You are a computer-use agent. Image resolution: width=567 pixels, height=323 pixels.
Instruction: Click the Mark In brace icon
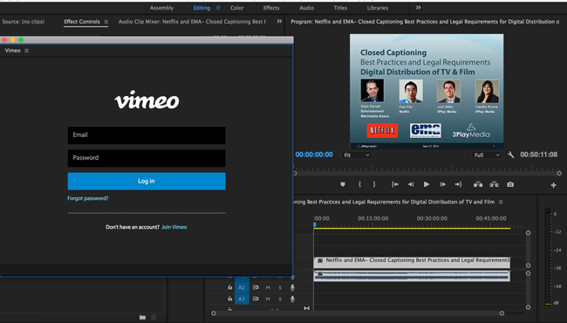tap(359, 184)
